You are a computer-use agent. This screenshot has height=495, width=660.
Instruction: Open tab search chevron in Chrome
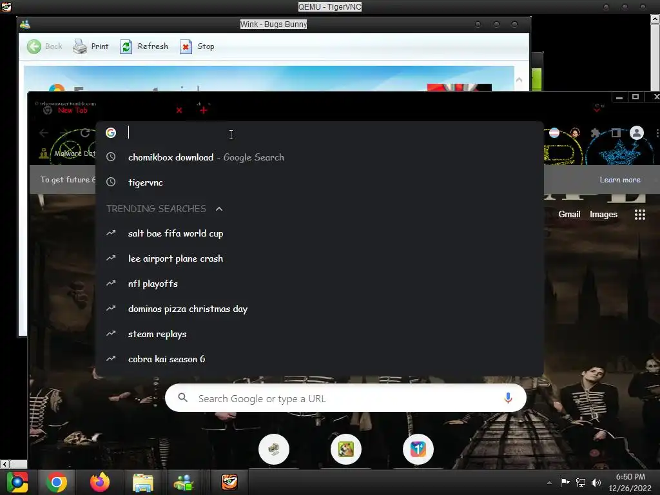point(597,109)
